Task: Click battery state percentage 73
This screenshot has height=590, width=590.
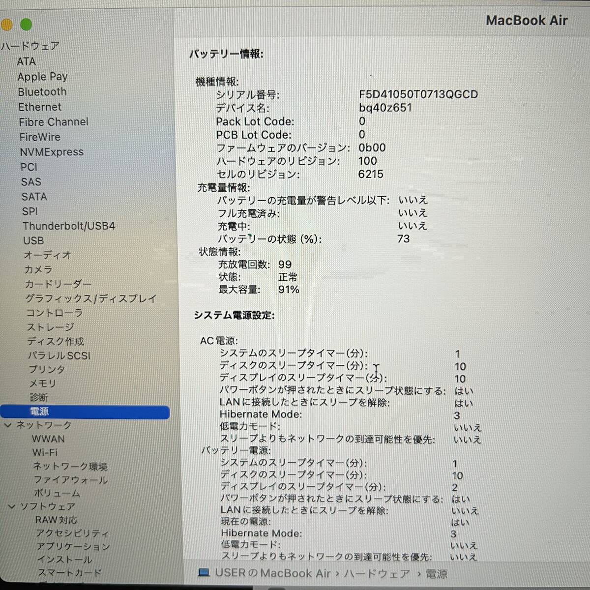Action: pyautogui.click(x=403, y=239)
